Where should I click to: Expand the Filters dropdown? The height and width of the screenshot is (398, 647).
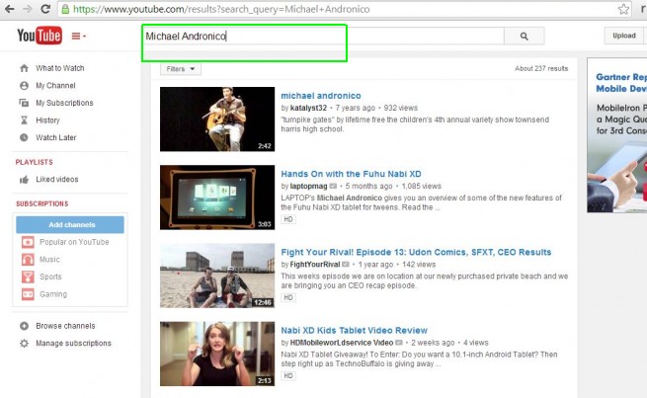click(181, 69)
